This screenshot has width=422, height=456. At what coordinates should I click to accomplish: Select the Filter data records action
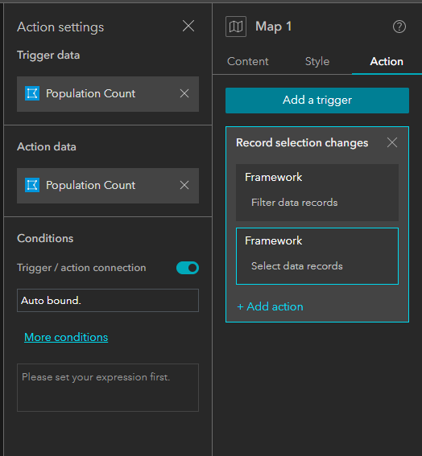pos(317,192)
